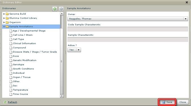
Task: Click the Code Sample Characteristic field
Action: [128, 29]
